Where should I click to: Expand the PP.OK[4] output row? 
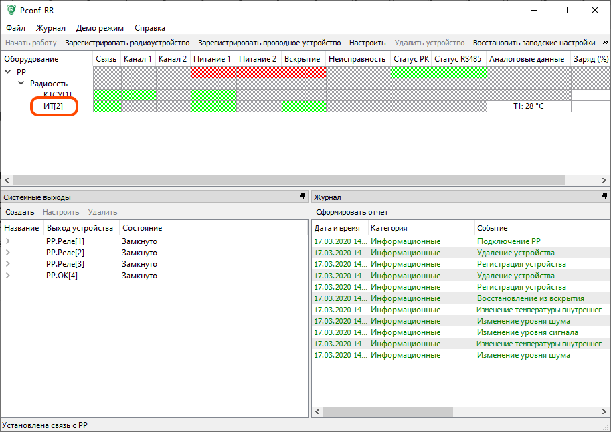(8, 276)
